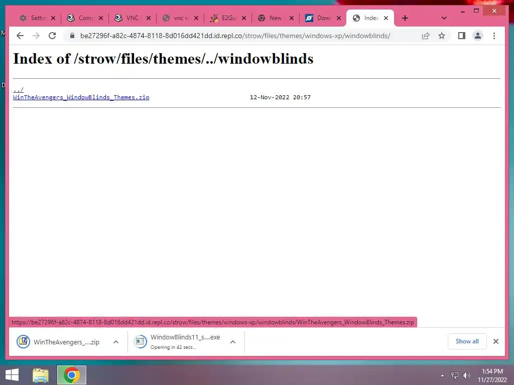Open the downloaded WinTheAvengers zip item
This screenshot has height=385, width=514.
click(x=58, y=342)
